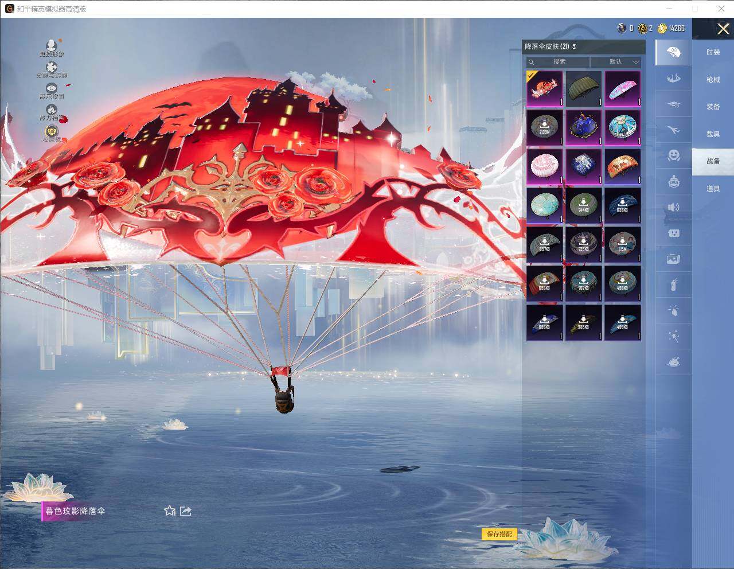Open the emote category icon
This screenshot has height=569, width=734.
[x=673, y=156]
